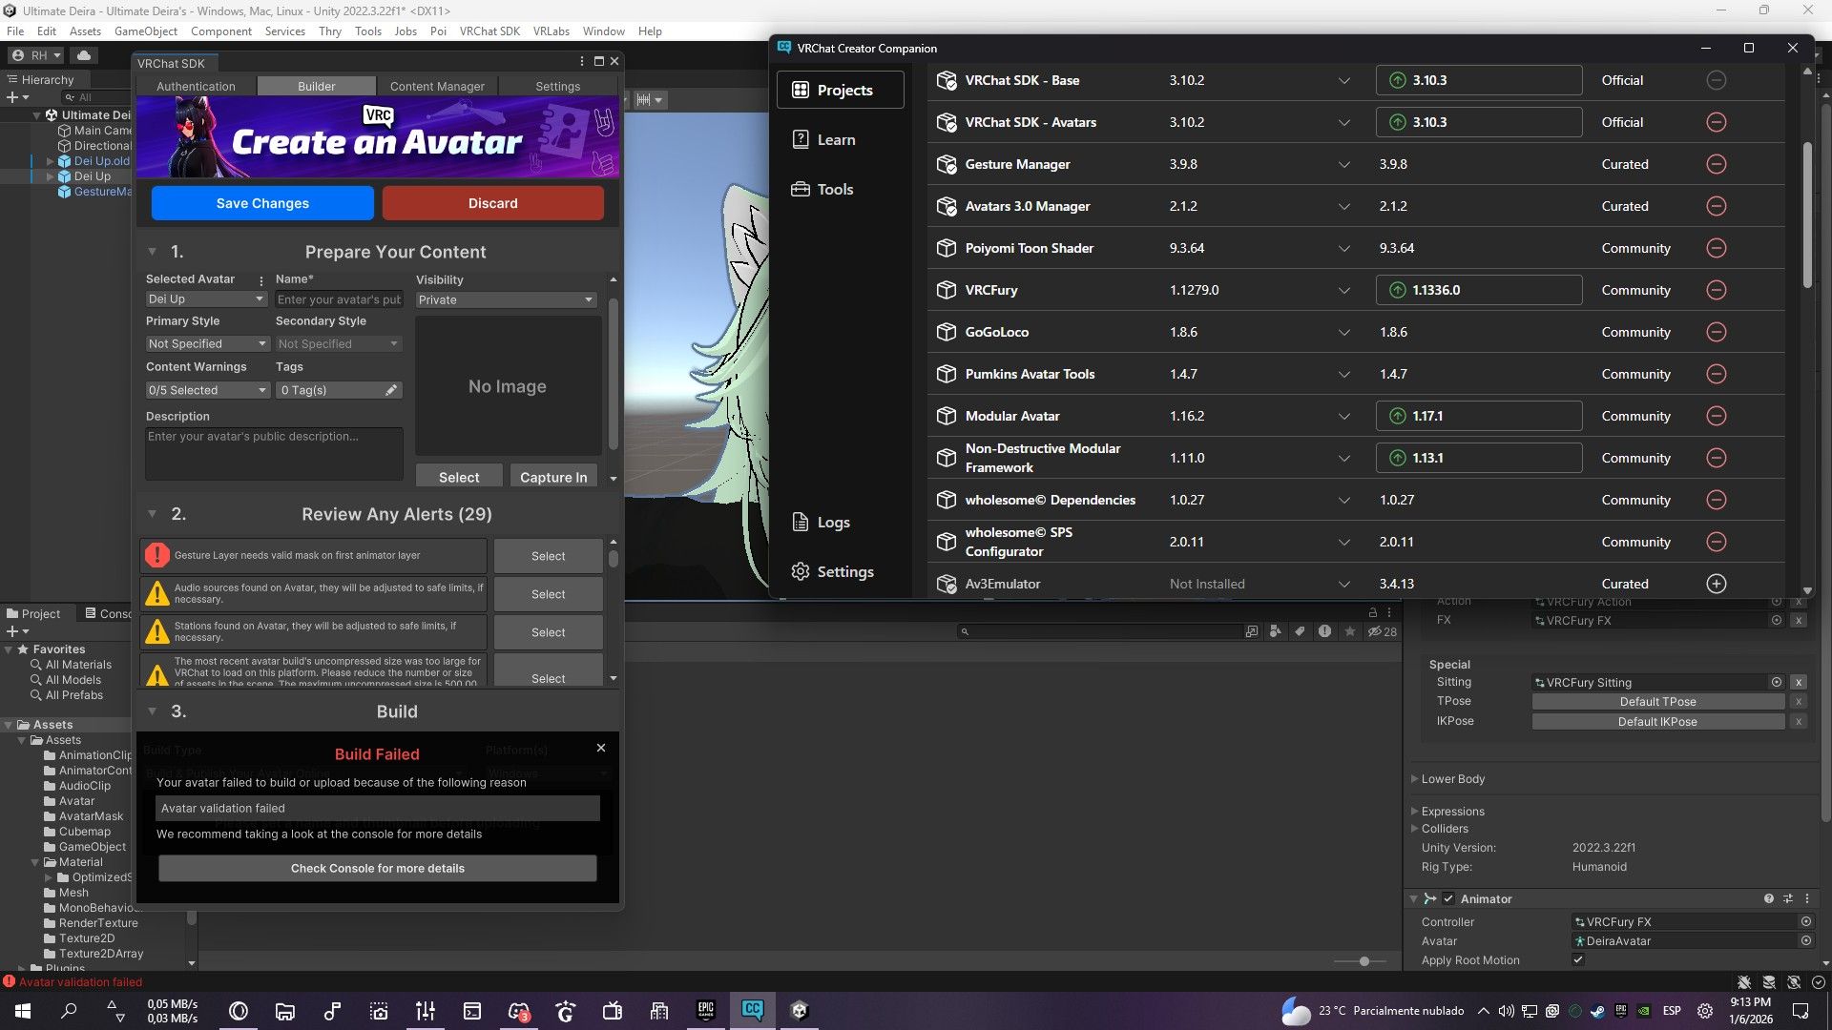The image size is (1832, 1030).
Task: Collapse the Prepare Your Content section
Action: point(152,252)
